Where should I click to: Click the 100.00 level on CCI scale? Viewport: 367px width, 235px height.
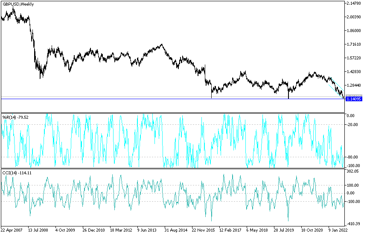353,185
